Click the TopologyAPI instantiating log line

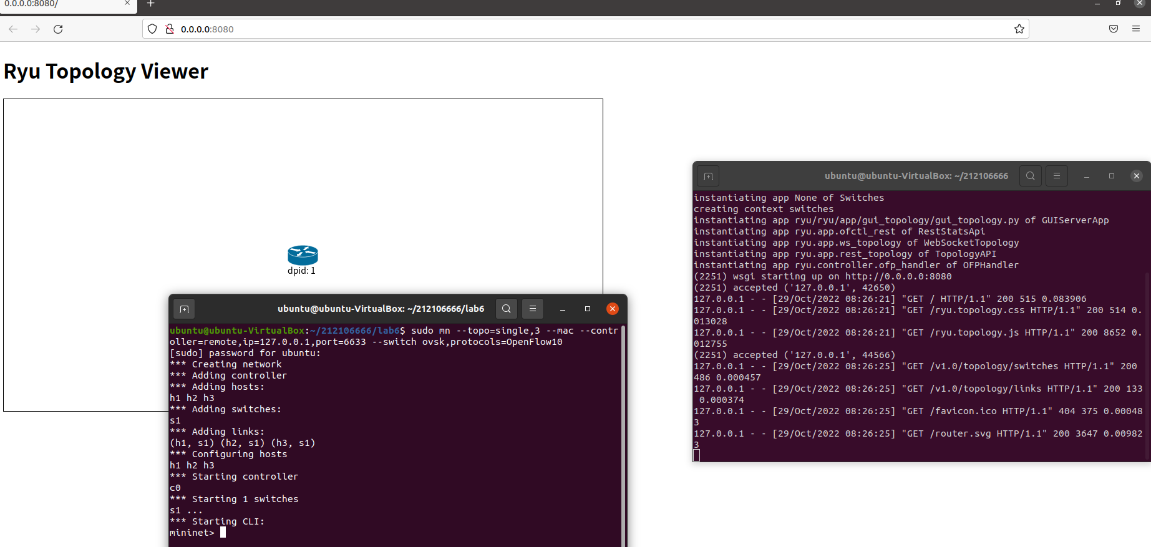(845, 254)
